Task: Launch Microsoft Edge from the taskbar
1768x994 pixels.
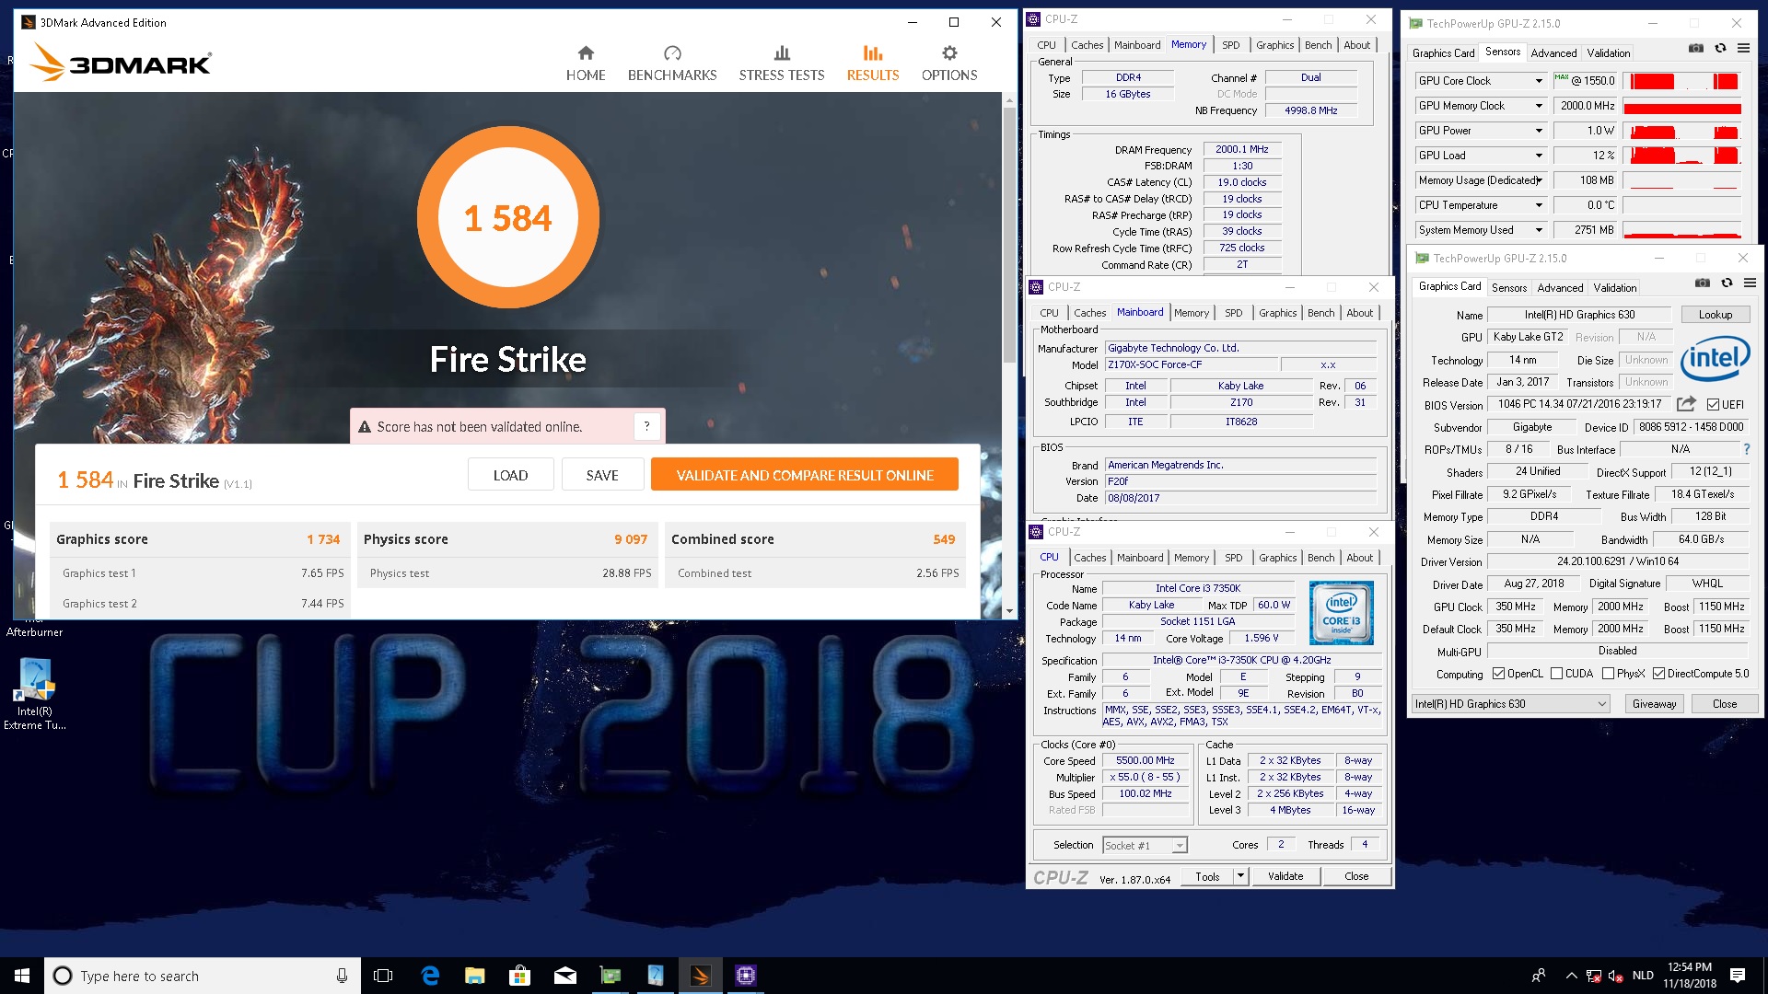Action: [430, 976]
